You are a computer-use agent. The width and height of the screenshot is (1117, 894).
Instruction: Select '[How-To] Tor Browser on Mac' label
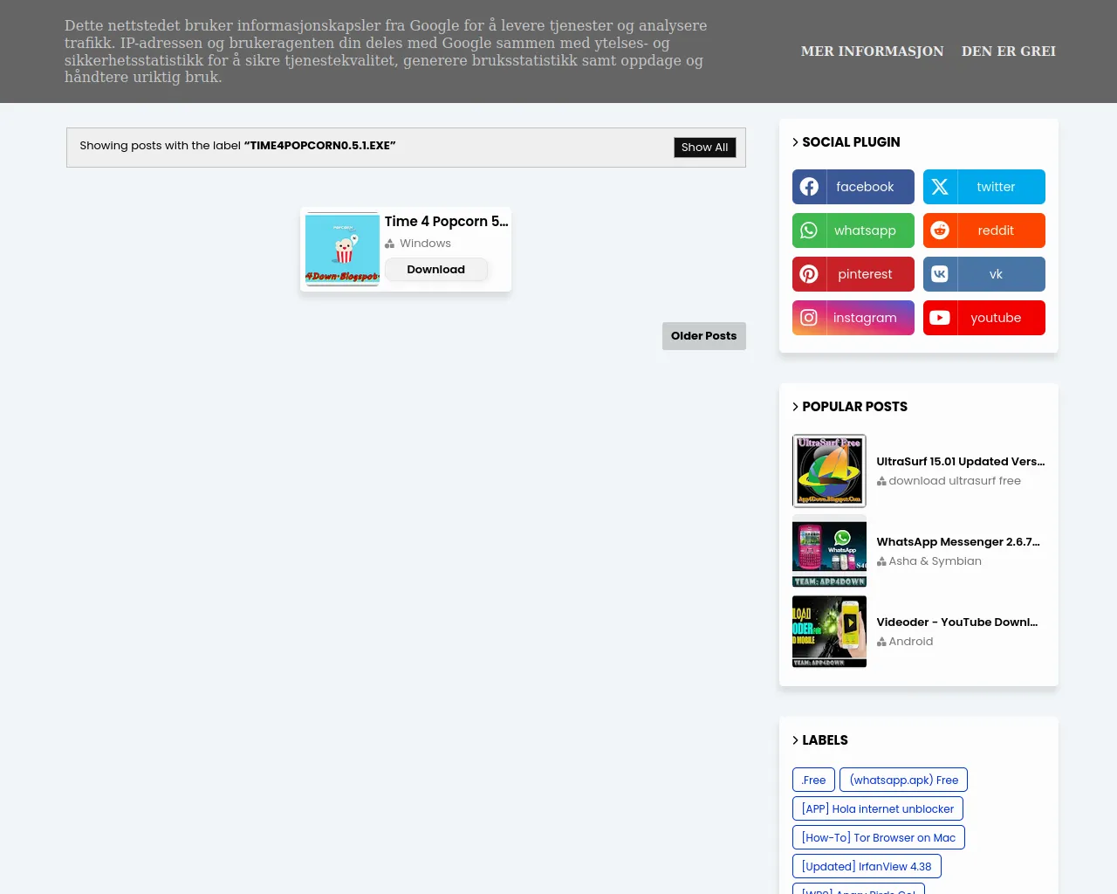point(879,837)
